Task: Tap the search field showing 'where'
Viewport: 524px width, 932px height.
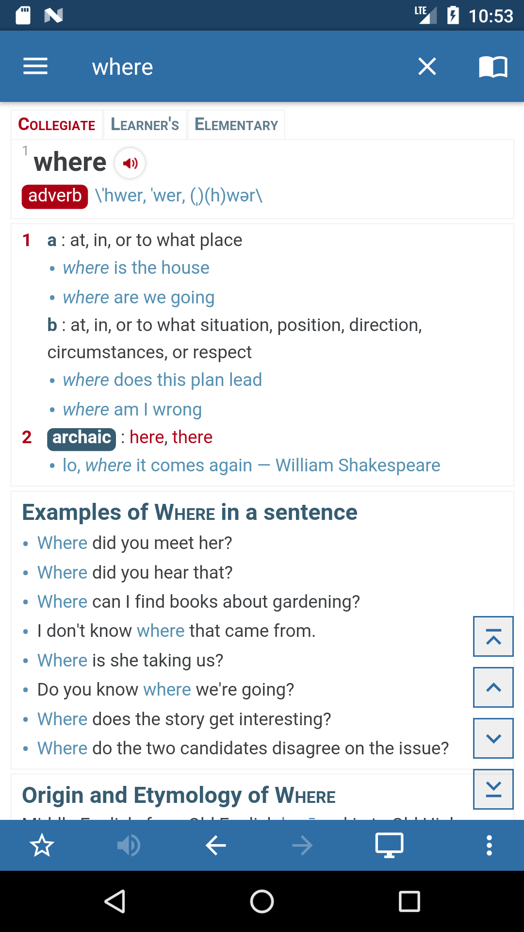Action: [x=243, y=67]
